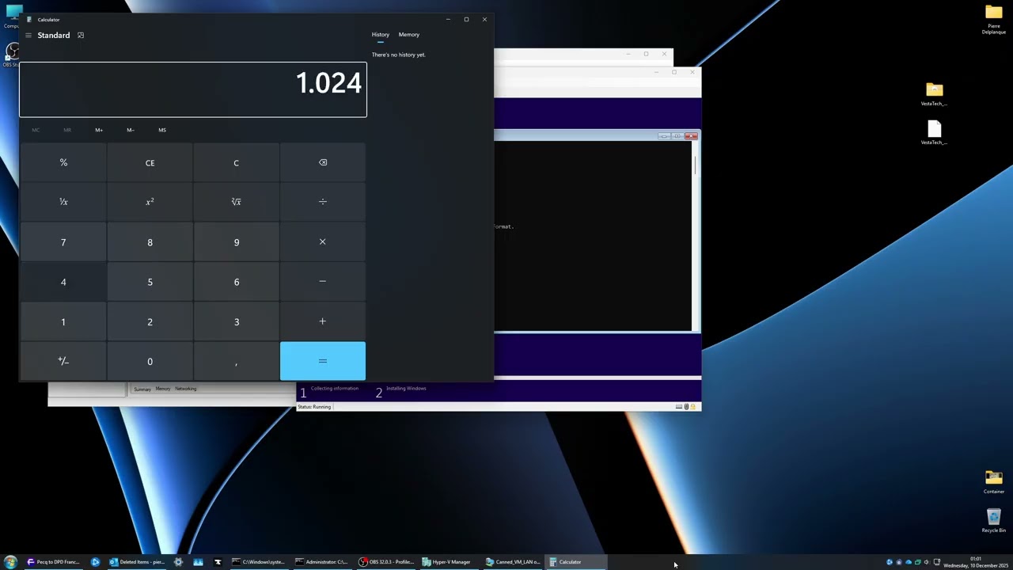Image resolution: width=1013 pixels, height=570 pixels.
Task: Click the plus operator button
Action: 322,321
